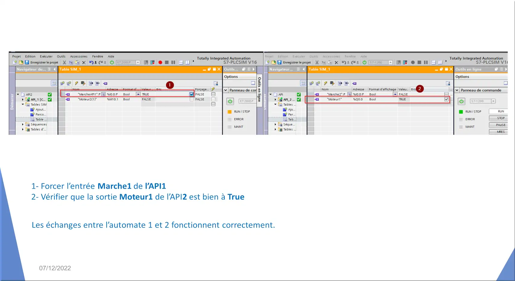This screenshot has width=515, height=281.
Task: Open the Edition menu in ET200SP window
Action: tap(30, 56)
